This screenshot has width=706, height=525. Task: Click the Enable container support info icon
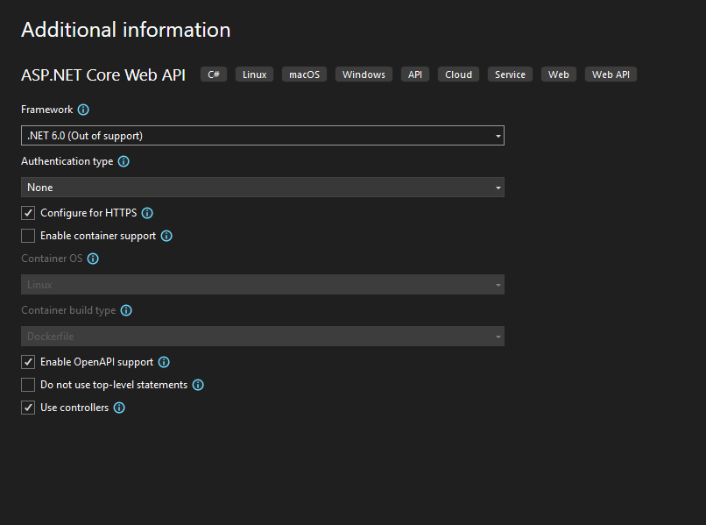click(x=166, y=236)
